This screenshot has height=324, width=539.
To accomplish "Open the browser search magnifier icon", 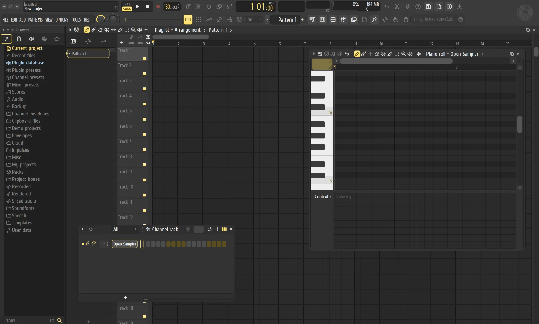I will coord(60,320).
